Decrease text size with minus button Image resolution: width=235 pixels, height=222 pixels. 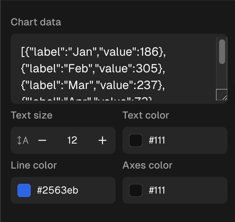[42, 141]
